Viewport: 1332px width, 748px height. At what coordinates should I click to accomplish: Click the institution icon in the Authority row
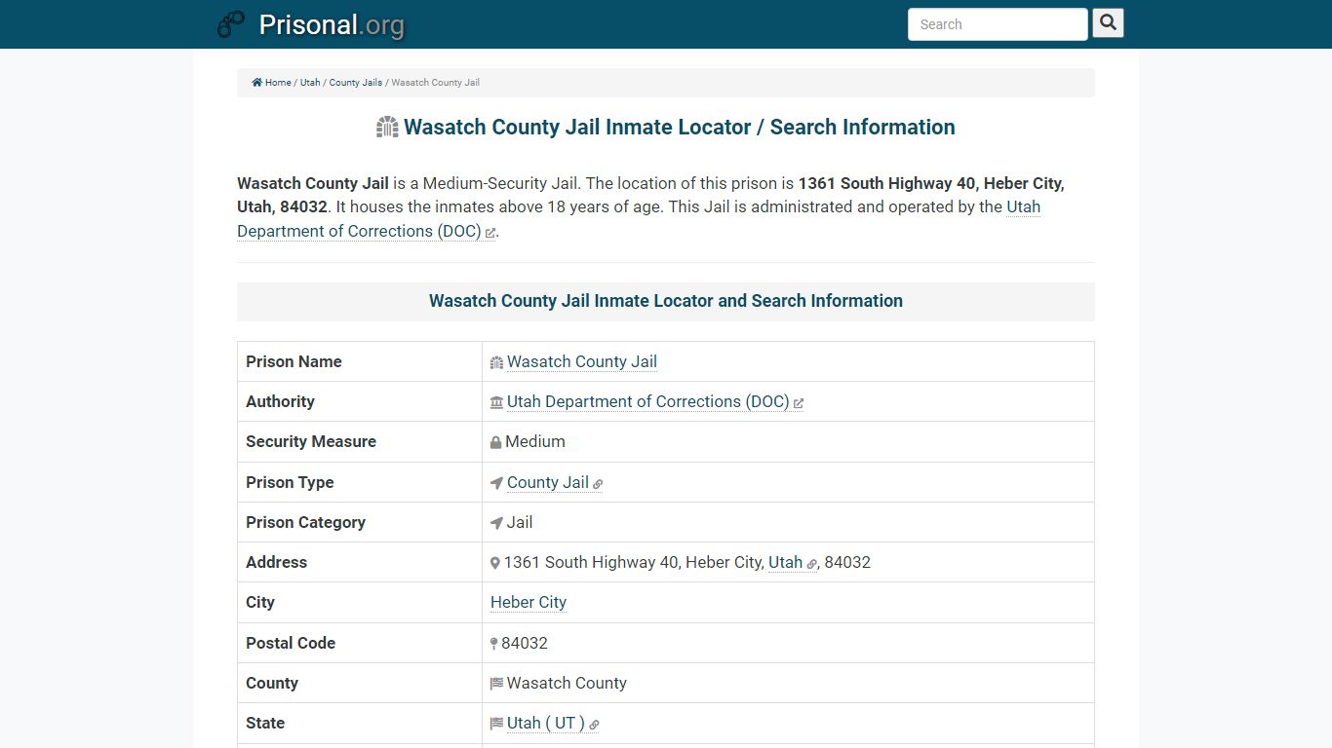[x=496, y=402]
